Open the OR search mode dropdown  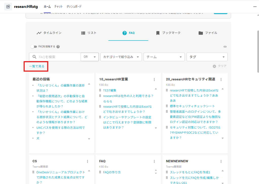[90, 57]
